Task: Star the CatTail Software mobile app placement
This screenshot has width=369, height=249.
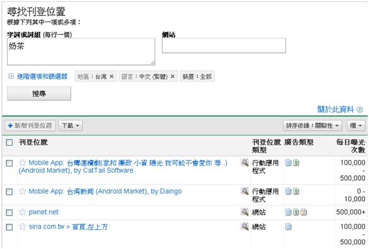Action: point(22,163)
